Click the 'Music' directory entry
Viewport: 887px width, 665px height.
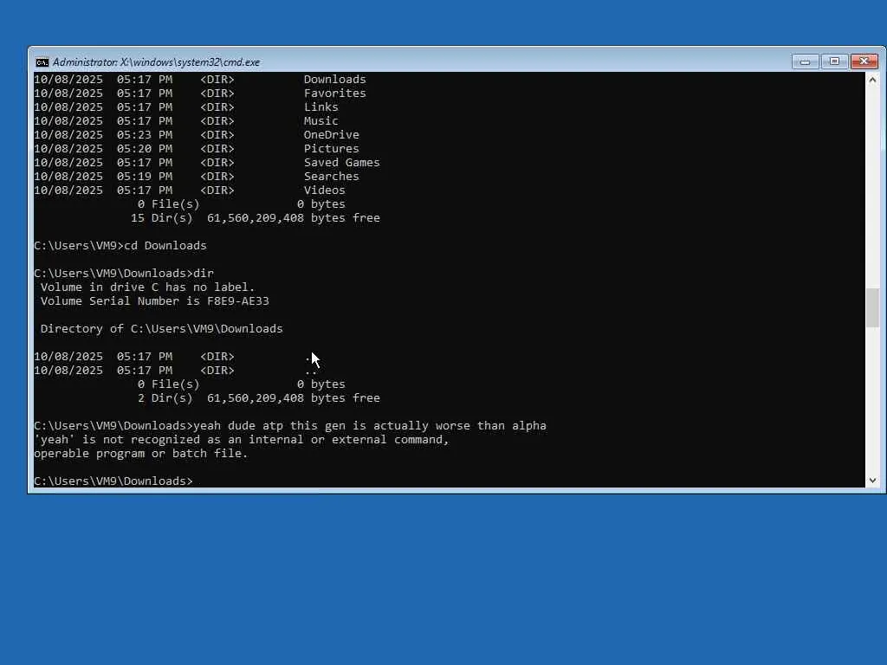coord(320,120)
